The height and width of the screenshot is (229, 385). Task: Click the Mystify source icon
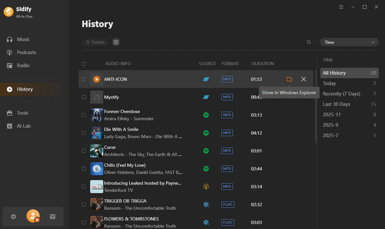tap(206, 97)
